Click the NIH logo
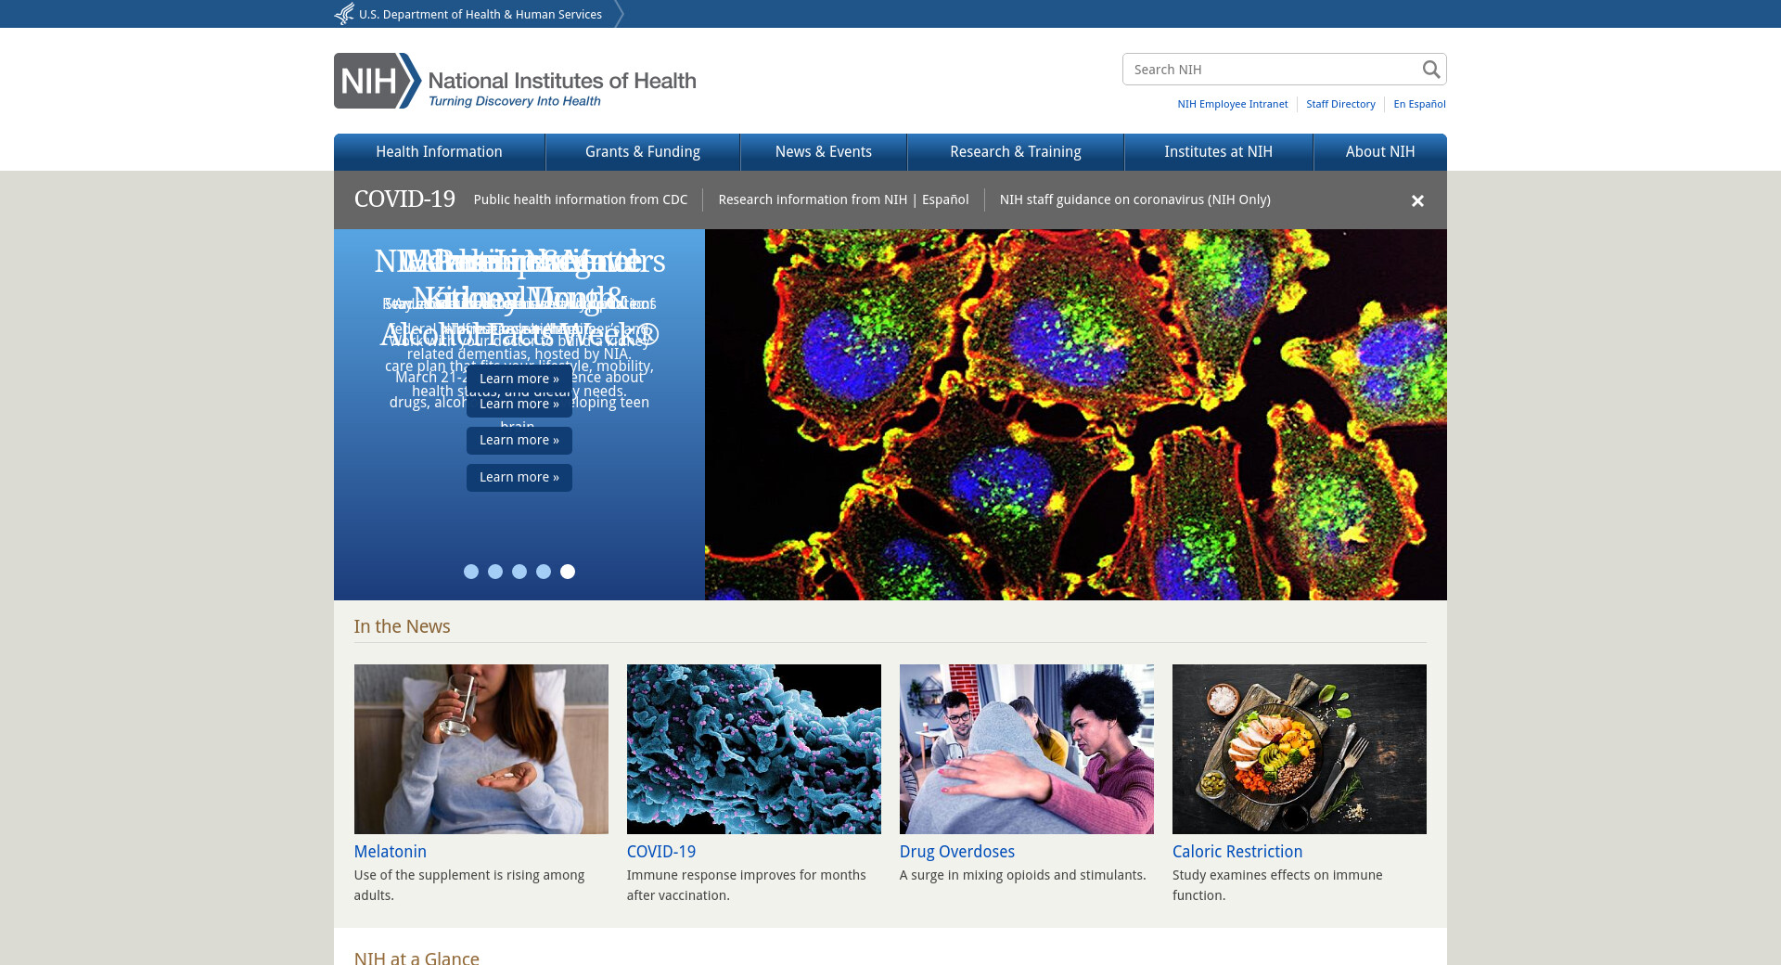The height and width of the screenshot is (965, 1781). click(514, 81)
